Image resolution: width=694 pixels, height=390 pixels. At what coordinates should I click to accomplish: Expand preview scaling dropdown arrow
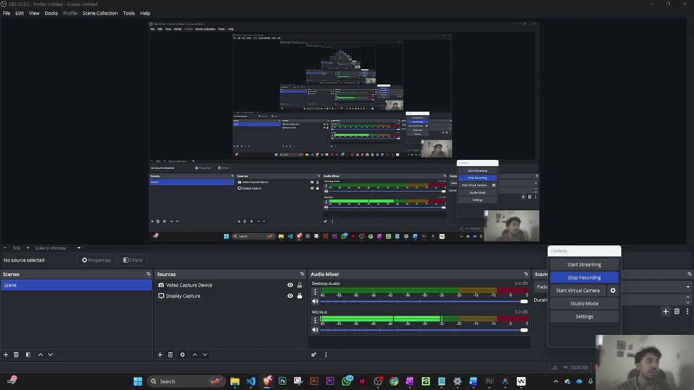(79, 248)
